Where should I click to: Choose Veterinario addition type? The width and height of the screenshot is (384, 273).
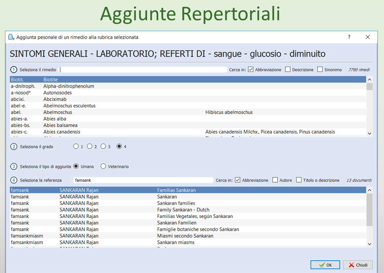[x=103, y=166]
